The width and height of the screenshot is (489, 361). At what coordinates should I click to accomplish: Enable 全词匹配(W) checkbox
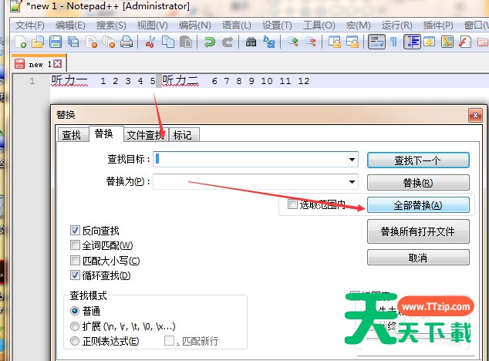75,245
